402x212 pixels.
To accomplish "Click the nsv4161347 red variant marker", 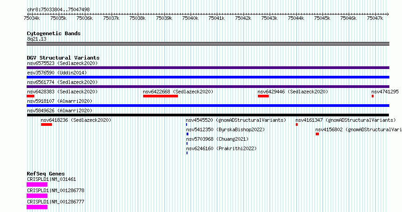I will (297, 124).
